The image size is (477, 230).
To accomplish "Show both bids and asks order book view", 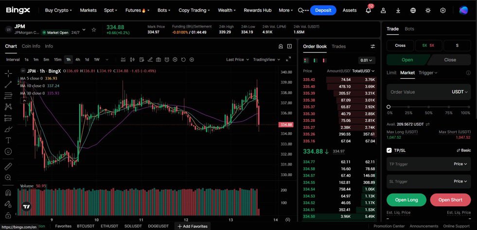I will click(x=306, y=60).
